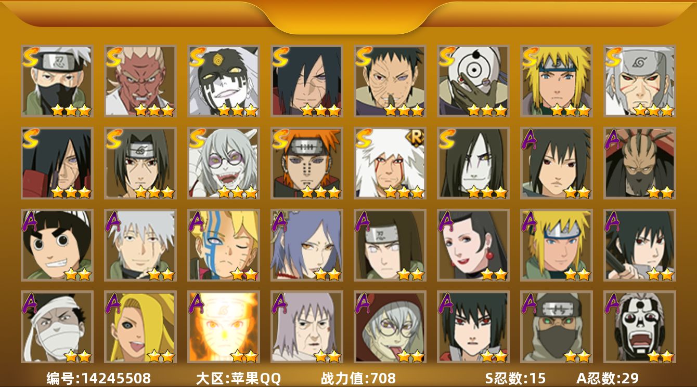Screen dimensions: 697x387
Task: Click the blue-haired kunoichi A-rank portrait
Action: click(307, 245)
